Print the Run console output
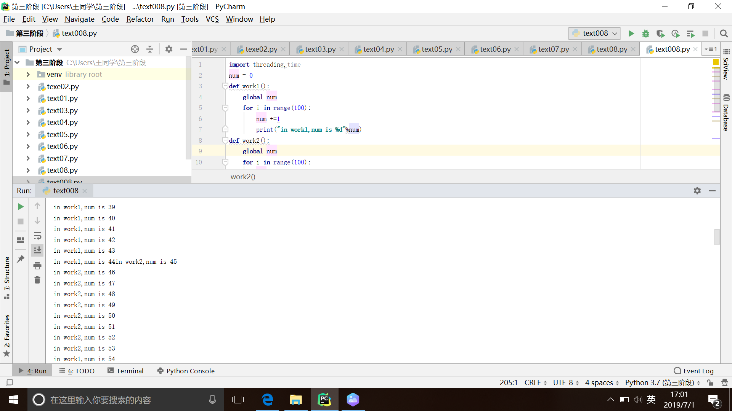The width and height of the screenshot is (732, 411). pos(37,265)
